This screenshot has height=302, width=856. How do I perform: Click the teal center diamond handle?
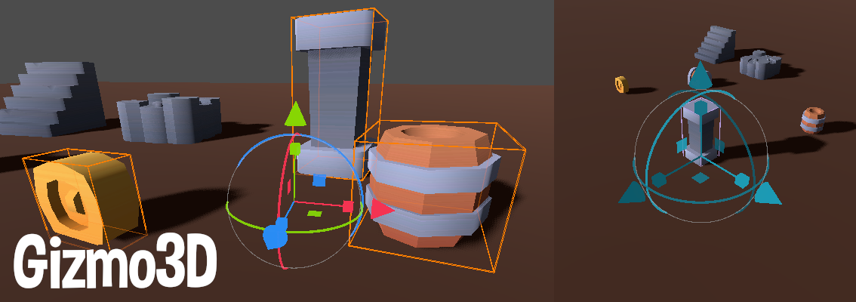point(701,177)
